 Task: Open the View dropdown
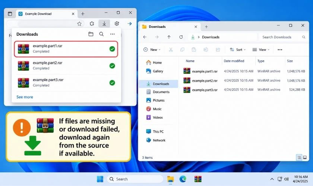pyautogui.click(x=261, y=49)
